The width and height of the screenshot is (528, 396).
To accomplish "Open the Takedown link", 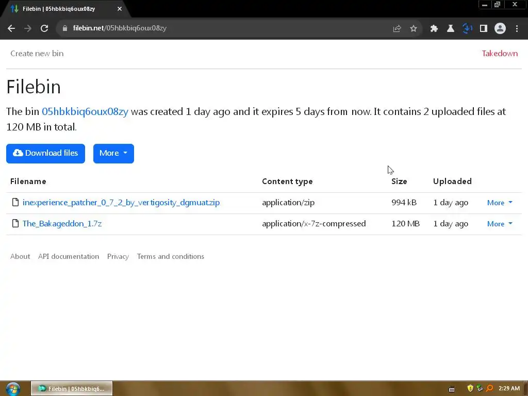I will (x=500, y=54).
